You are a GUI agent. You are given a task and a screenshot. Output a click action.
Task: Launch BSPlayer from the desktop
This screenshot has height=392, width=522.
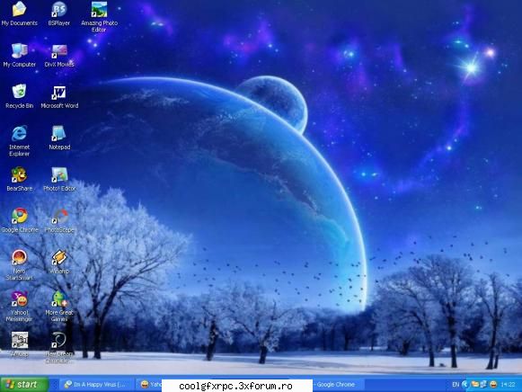(x=59, y=13)
